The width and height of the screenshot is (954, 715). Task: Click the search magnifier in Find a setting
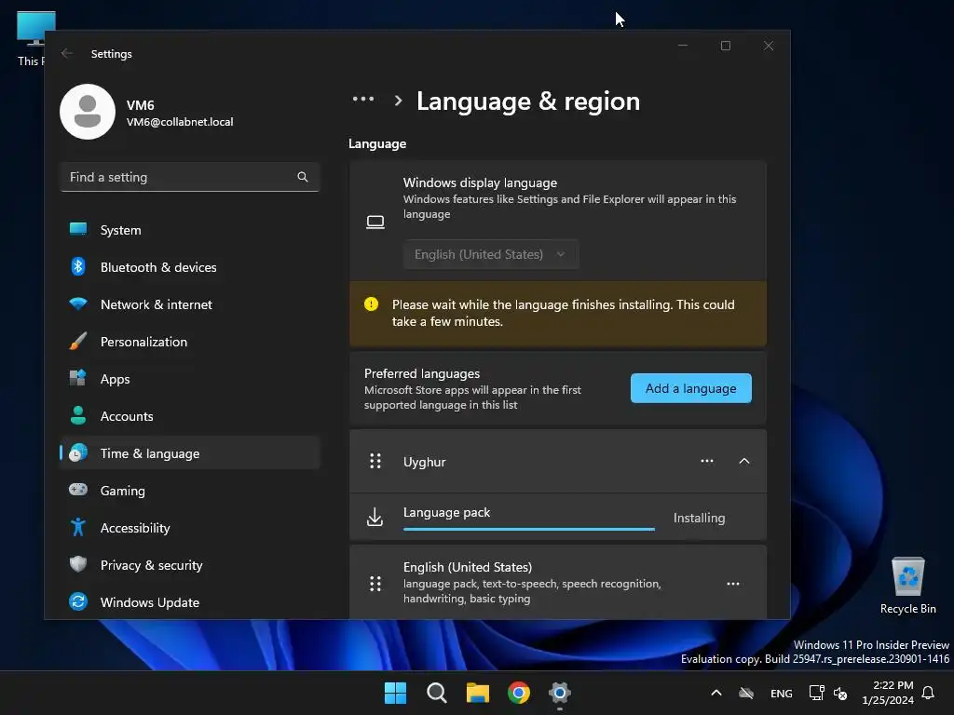(x=303, y=177)
